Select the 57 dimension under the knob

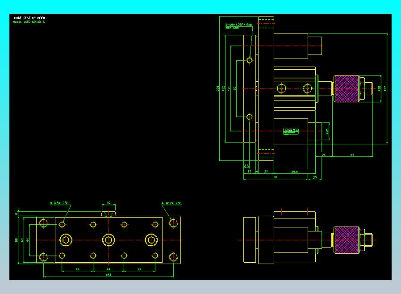(x=352, y=155)
